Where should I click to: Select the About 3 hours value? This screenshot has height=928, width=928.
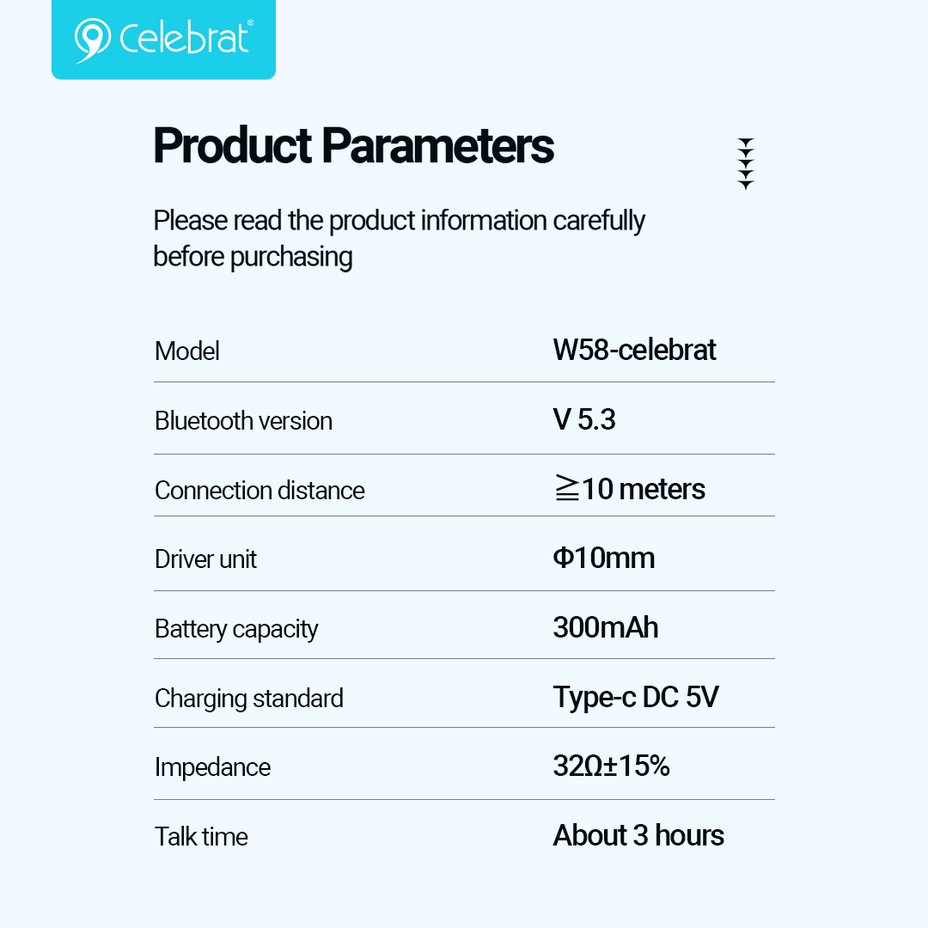[638, 835]
